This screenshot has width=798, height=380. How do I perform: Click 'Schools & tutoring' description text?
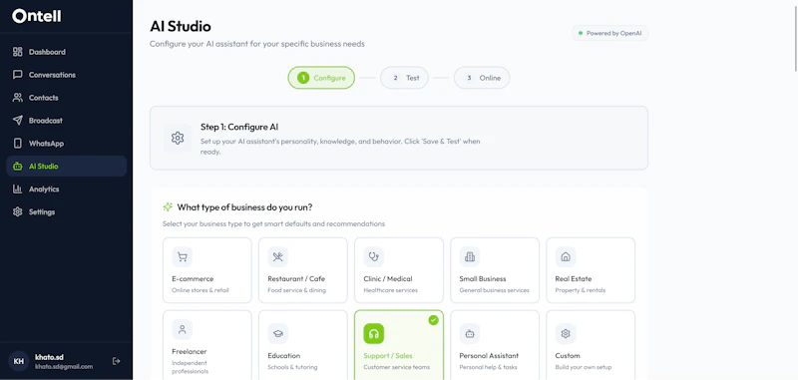pos(292,367)
